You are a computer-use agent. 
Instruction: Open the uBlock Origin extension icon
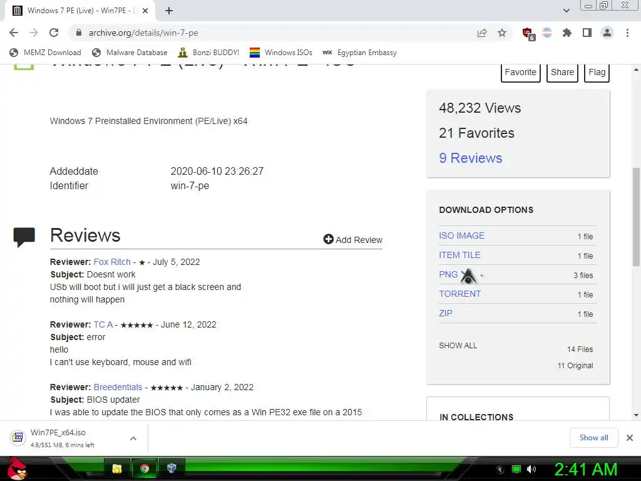tap(528, 34)
